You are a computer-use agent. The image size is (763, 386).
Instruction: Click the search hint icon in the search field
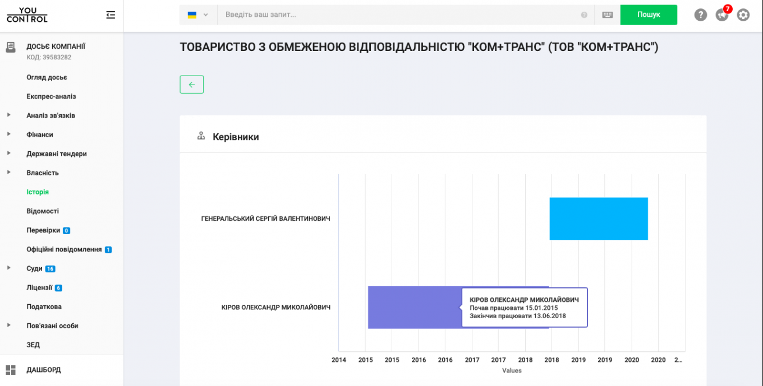[584, 15]
